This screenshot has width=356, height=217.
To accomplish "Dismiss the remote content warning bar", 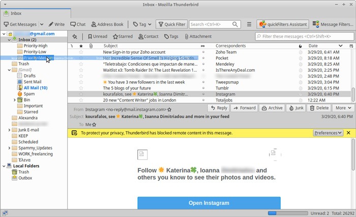I will click(x=348, y=133).
